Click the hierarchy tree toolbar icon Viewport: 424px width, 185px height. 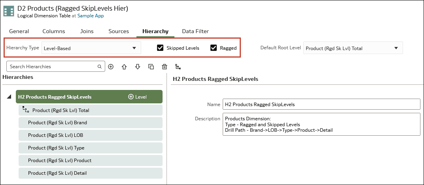(x=178, y=67)
